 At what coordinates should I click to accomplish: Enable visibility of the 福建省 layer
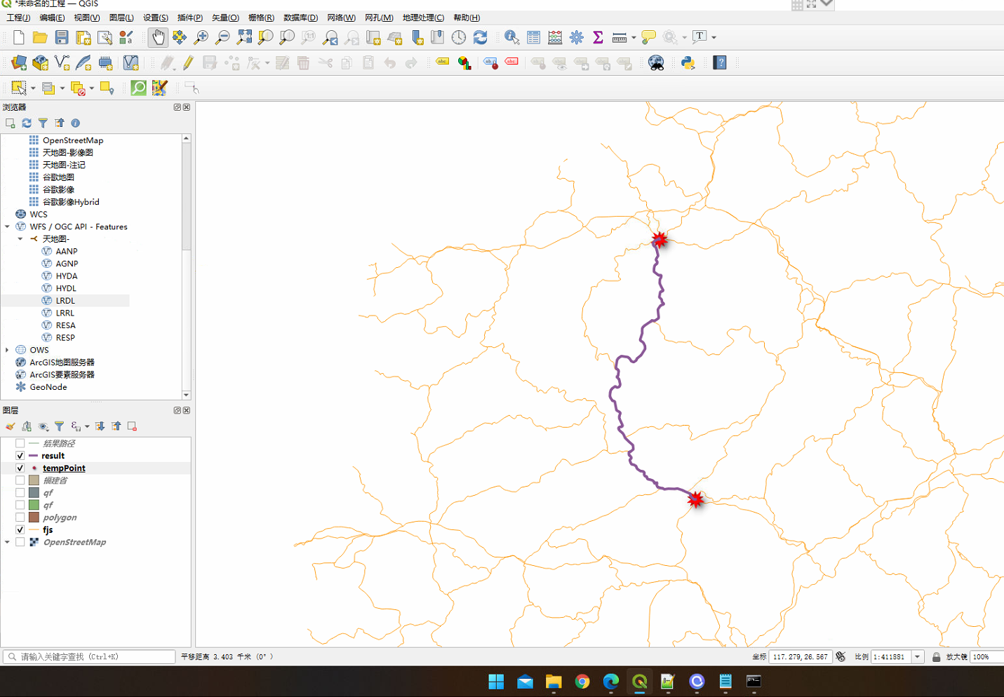tap(20, 480)
